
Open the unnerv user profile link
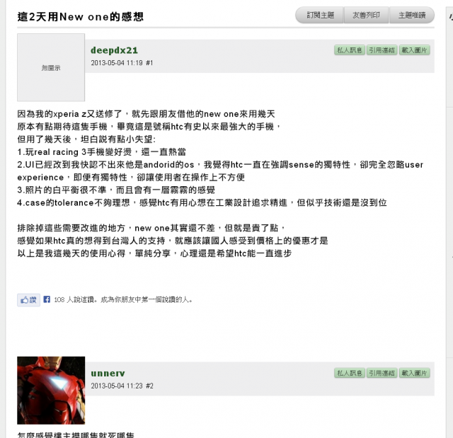point(108,374)
